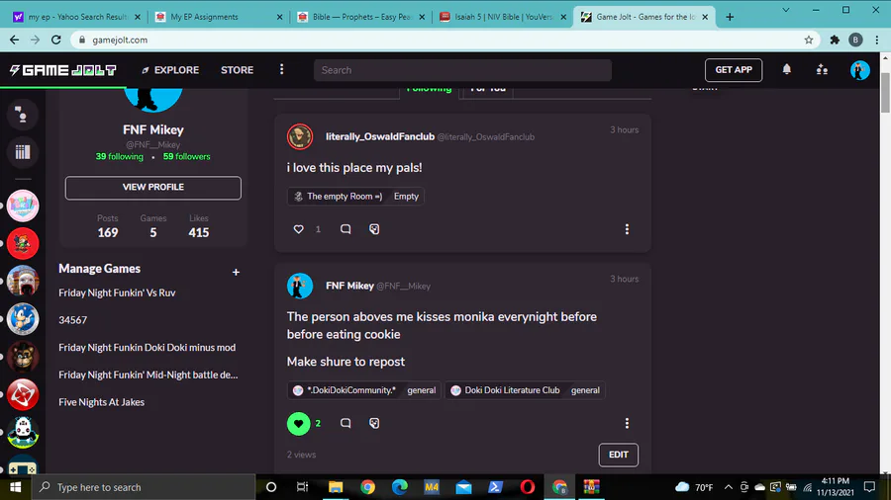Open literally_OswaldFanclub's avatar thumbnail
Viewport: 891px width, 500px height.
click(x=299, y=136)
